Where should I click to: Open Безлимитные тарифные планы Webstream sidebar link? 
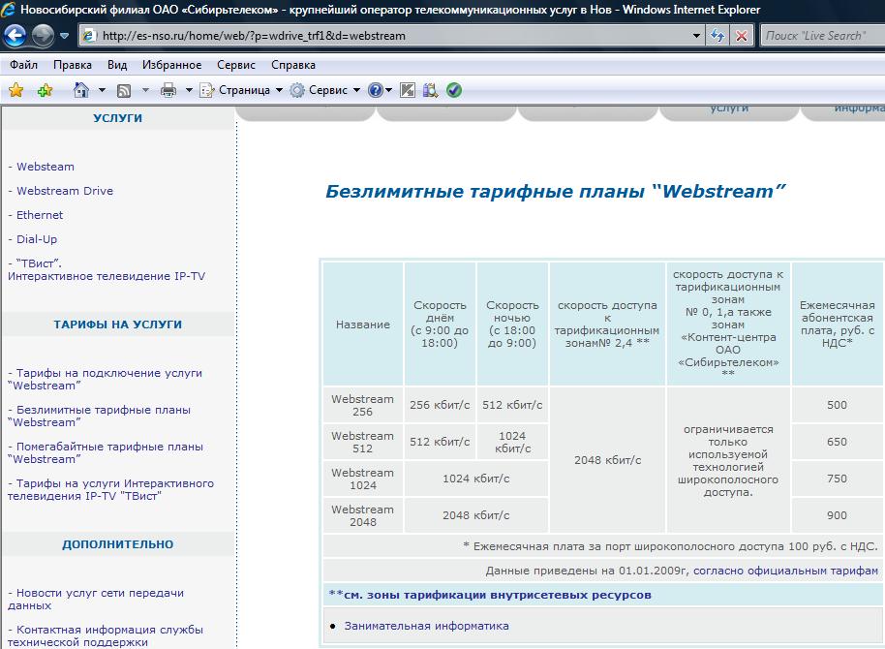100,416
